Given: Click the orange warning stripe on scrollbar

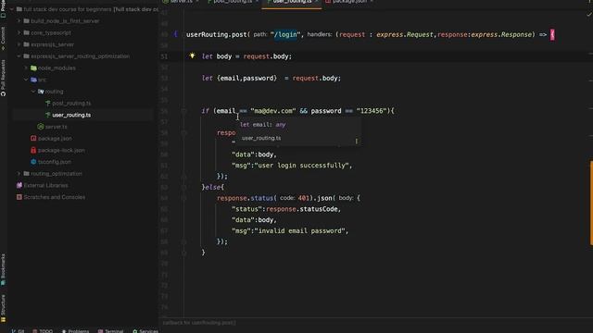Looking at the screenshot, I should pyautogui.click(x=591, y=203).
